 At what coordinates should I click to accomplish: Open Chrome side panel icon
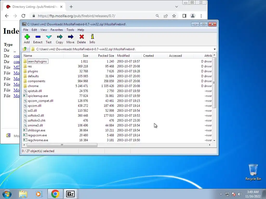184,16
